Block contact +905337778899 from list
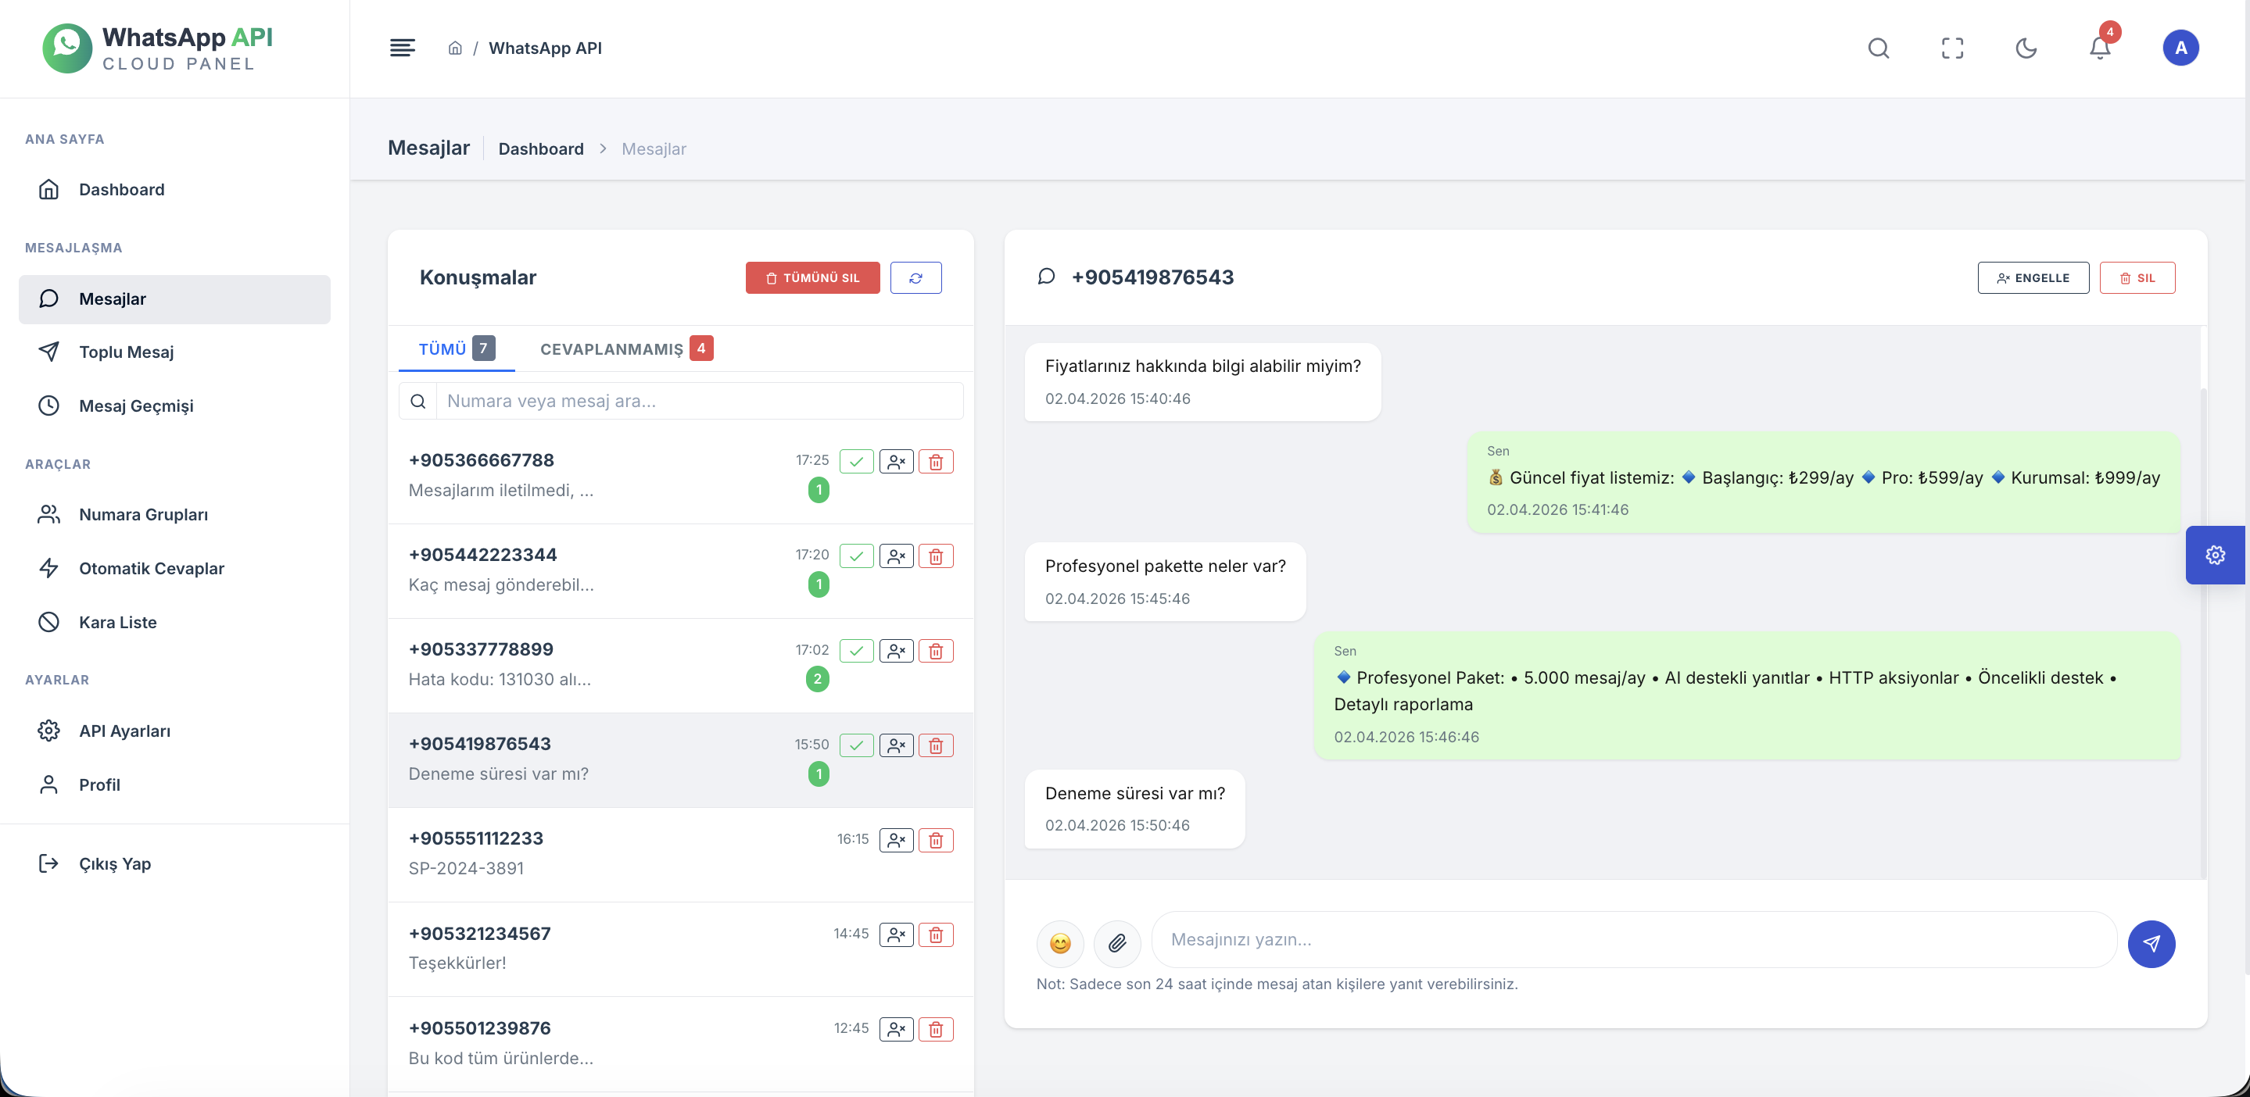Screen dimensions: 2250x1097 896,651
